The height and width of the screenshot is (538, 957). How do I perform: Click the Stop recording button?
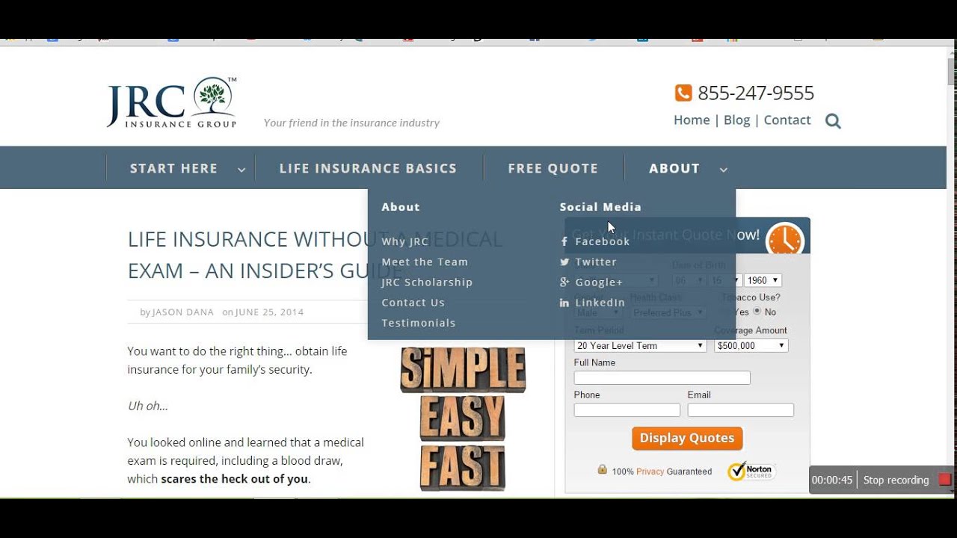pos(896,480)
